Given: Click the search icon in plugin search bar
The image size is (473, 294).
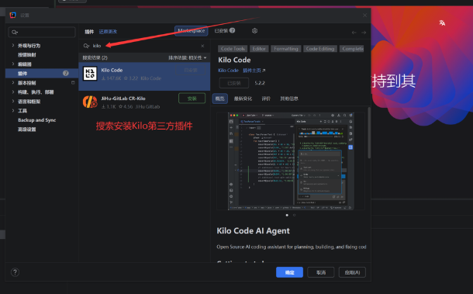Looking at the screenshot, I should tap(86, 46).
